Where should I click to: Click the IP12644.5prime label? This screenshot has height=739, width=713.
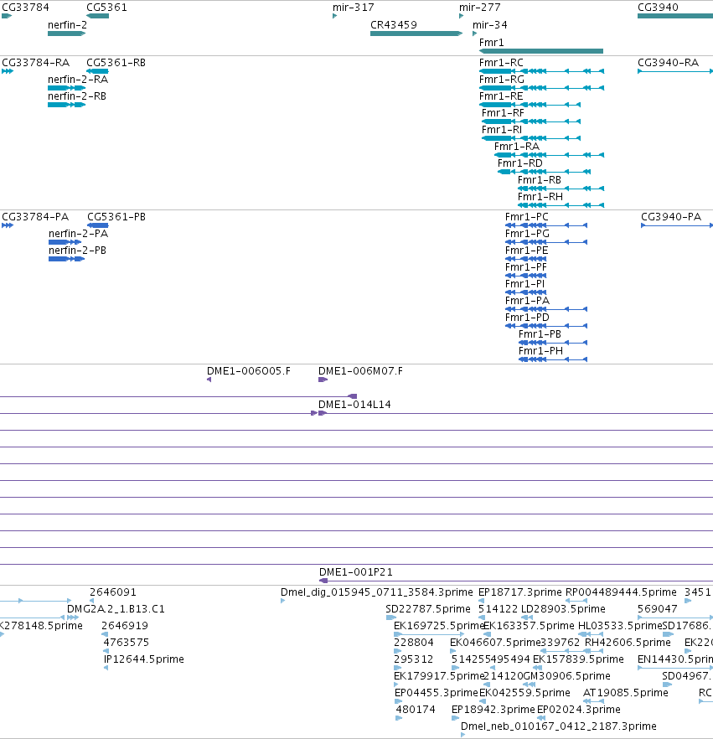point(144,659)
